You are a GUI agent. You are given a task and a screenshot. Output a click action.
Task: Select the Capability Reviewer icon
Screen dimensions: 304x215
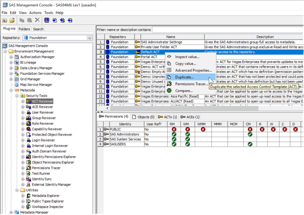29,129
